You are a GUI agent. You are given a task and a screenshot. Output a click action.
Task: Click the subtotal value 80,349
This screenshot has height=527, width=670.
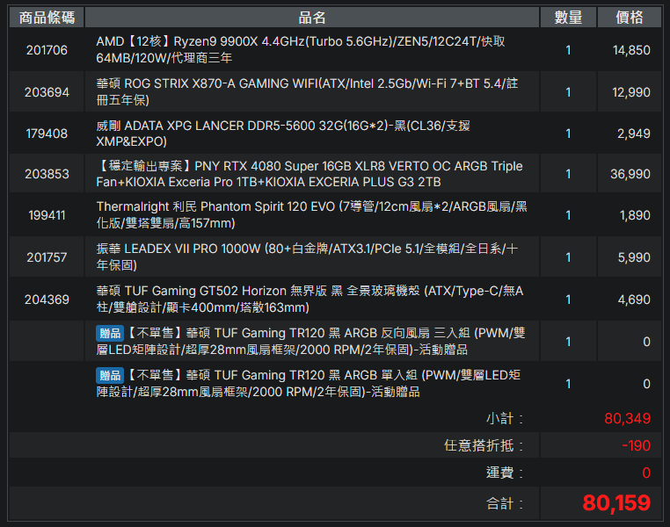627,419
